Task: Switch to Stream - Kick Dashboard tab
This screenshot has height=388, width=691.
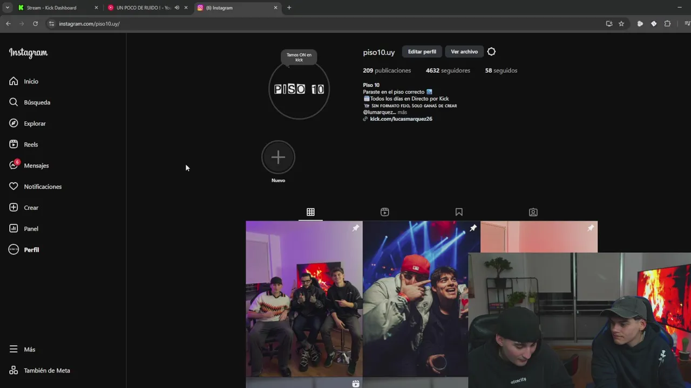Action: [x=51, y=8]
